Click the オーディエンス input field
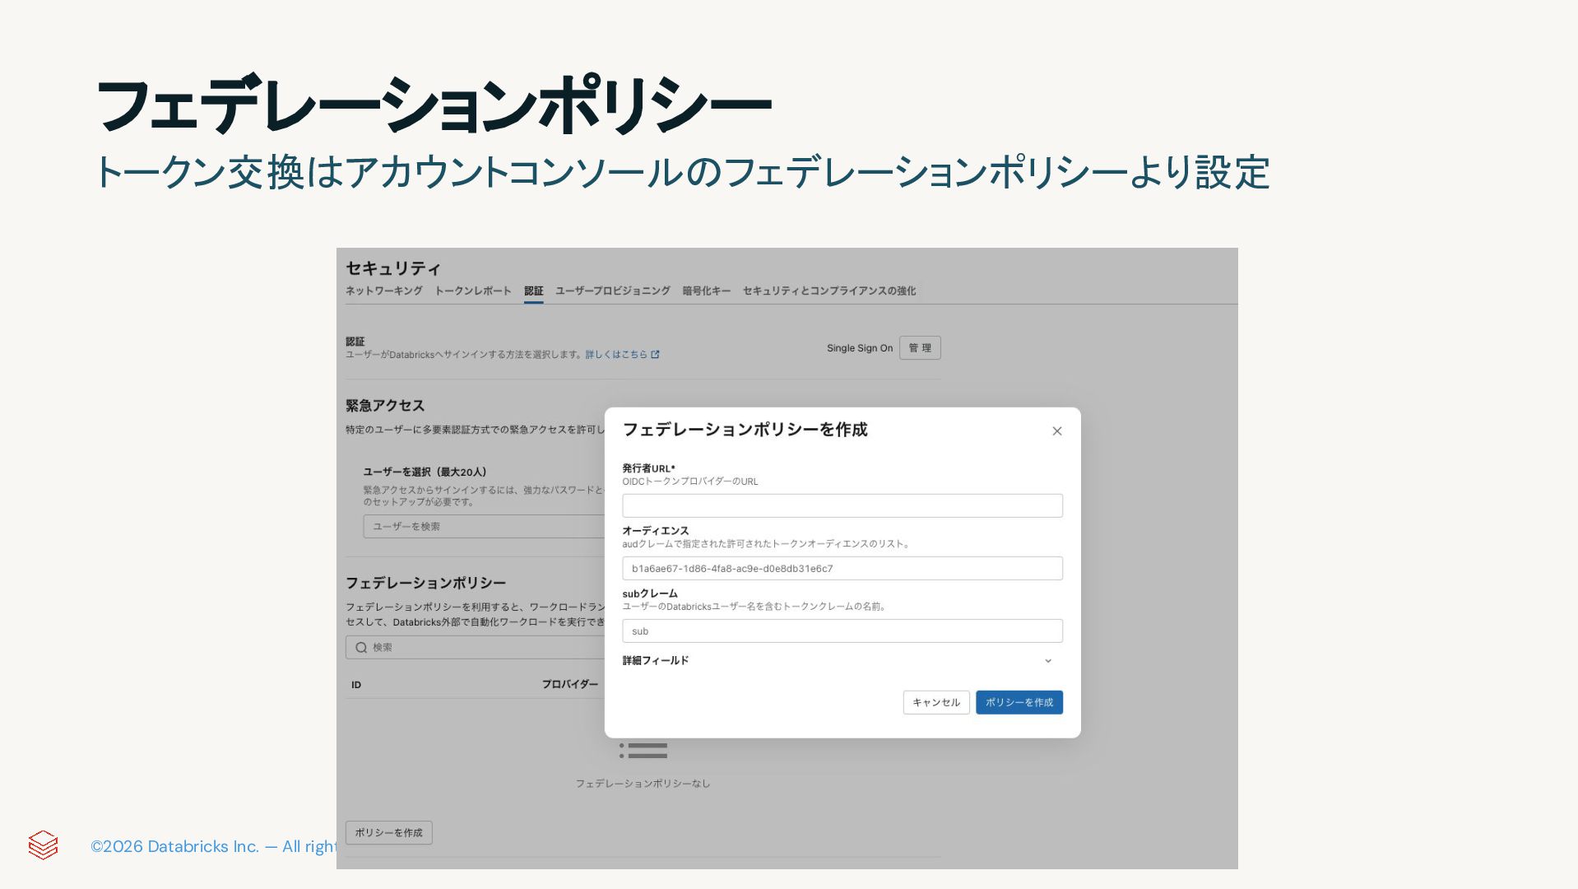The height and width of the screenshot is (889, 1578). point(842,568)
